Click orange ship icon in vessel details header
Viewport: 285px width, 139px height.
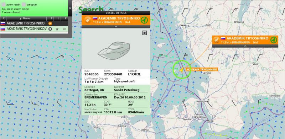pos(87,20)
